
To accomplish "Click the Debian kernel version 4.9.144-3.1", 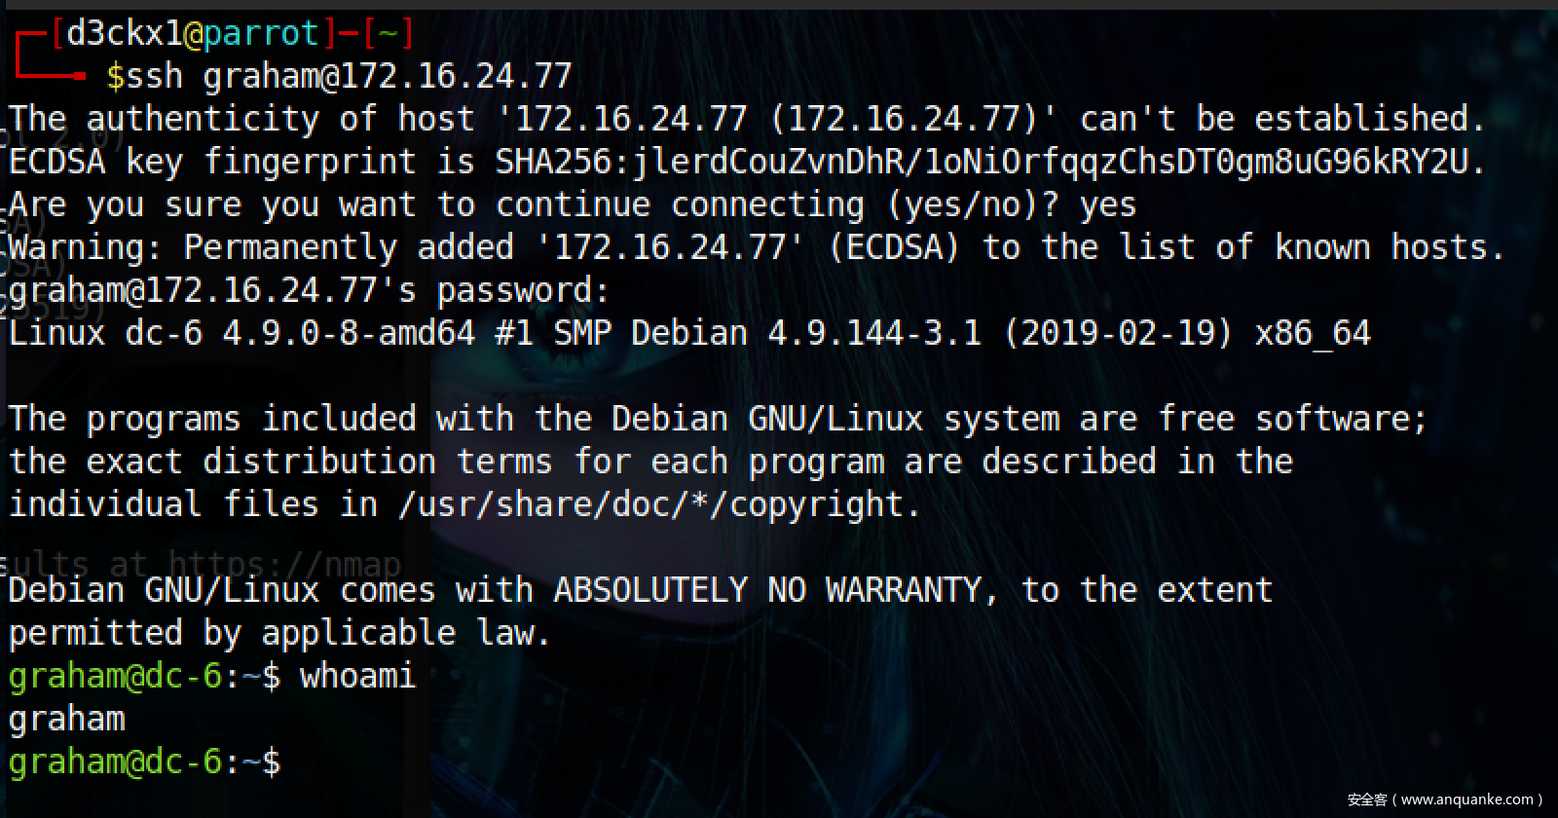I will click(873, 333).
